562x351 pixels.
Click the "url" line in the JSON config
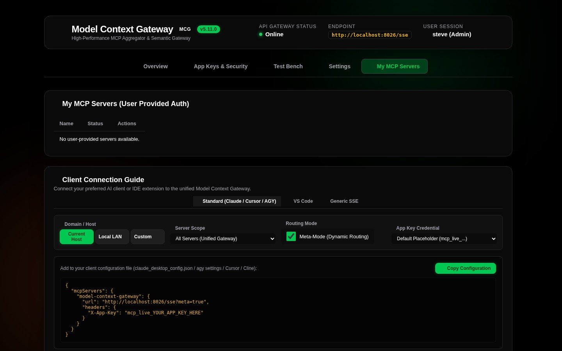click(x=146, y=302)
